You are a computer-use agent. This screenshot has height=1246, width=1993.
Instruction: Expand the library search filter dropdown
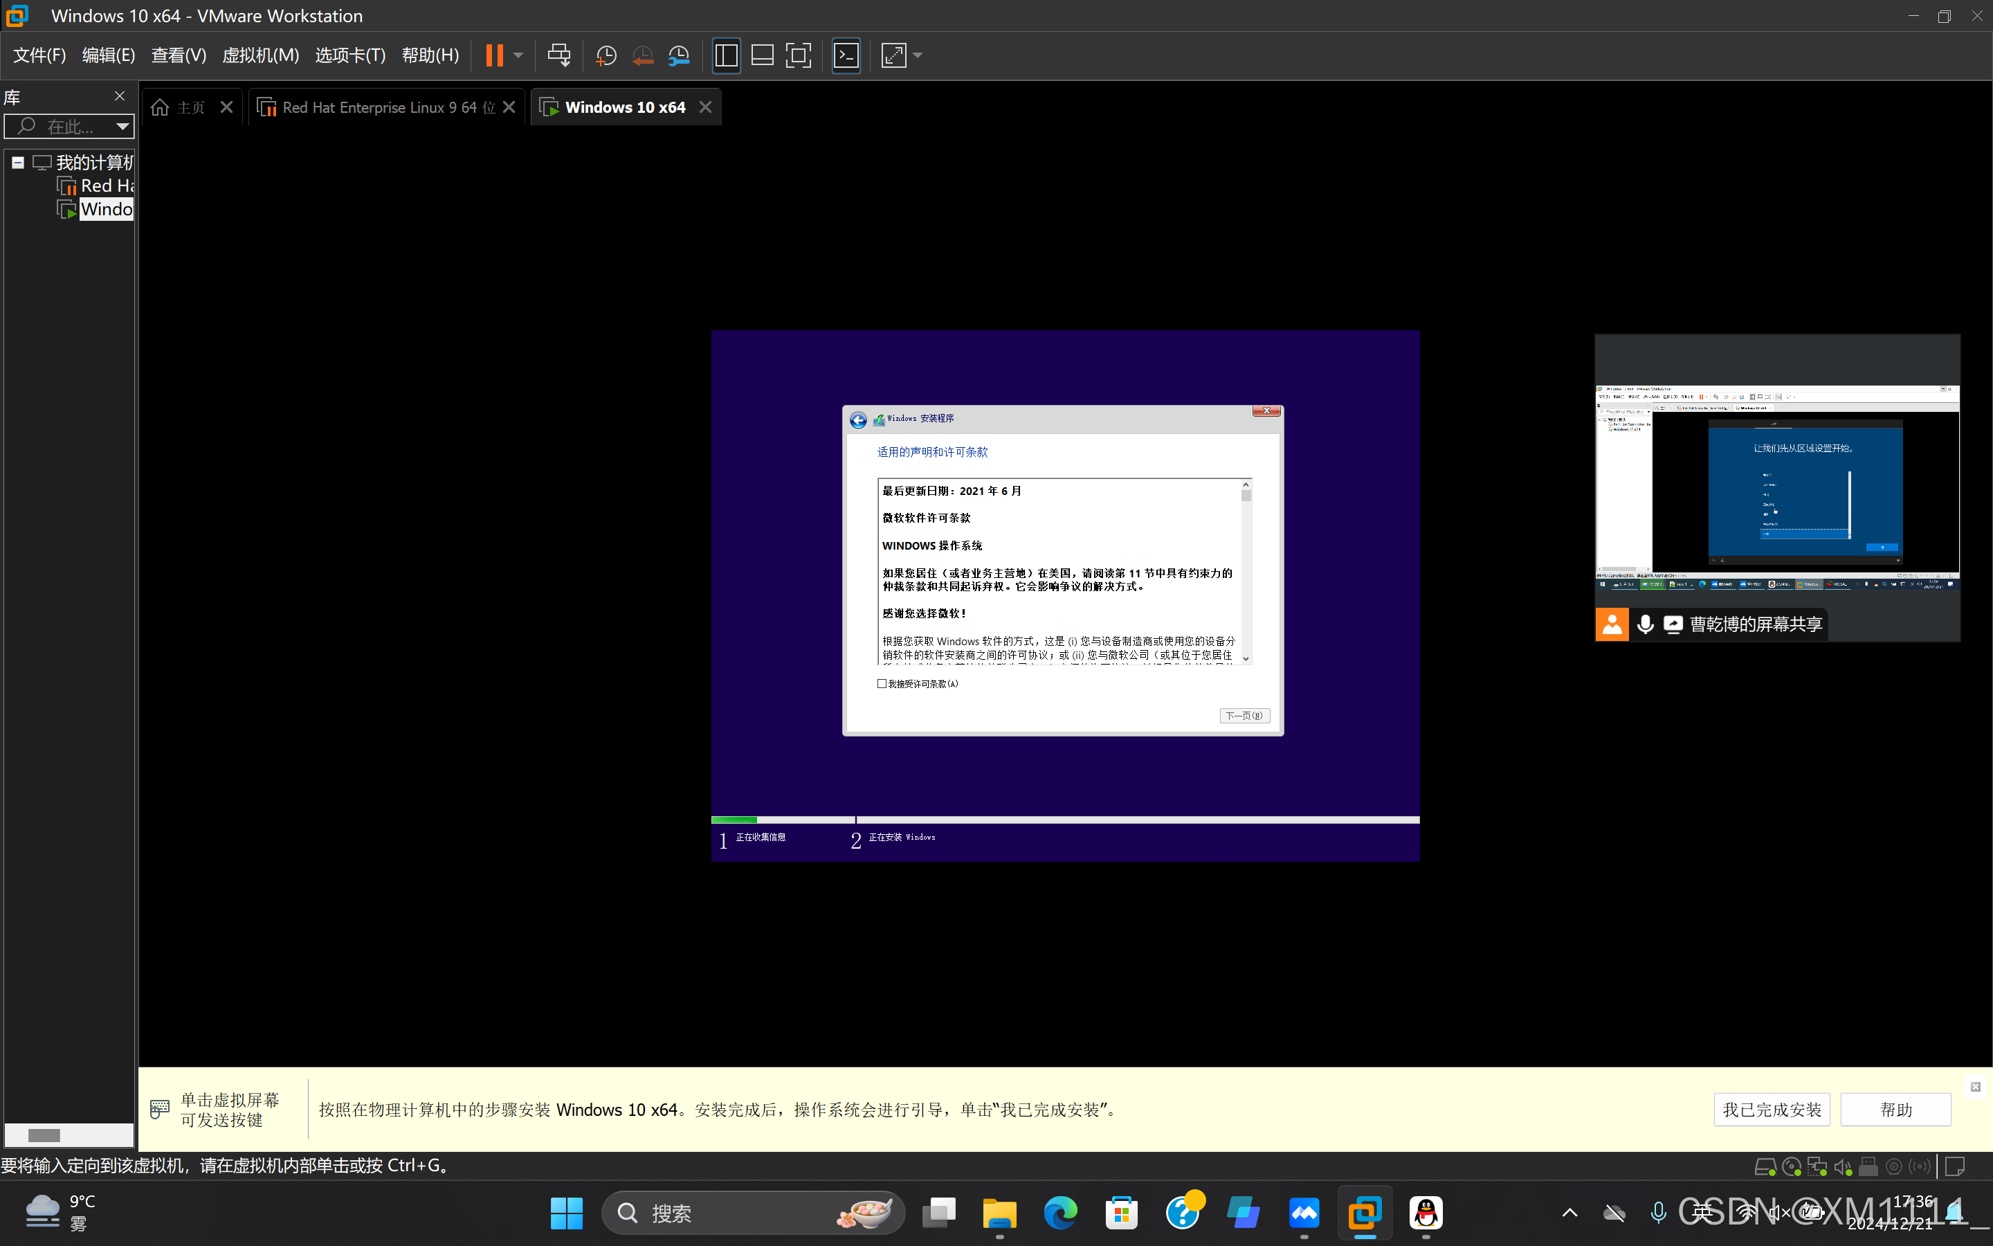click(x=122, y=126)
